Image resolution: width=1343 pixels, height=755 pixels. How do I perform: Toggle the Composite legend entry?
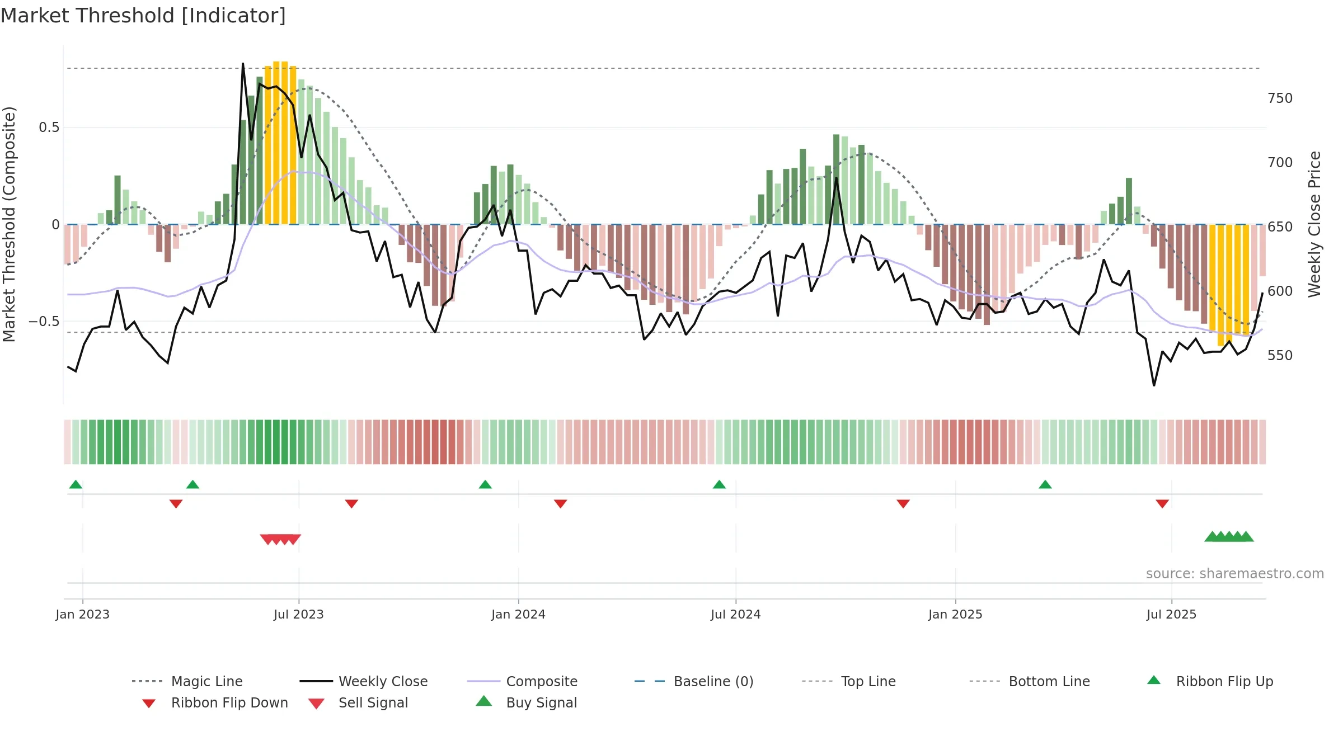click(522, 681)
